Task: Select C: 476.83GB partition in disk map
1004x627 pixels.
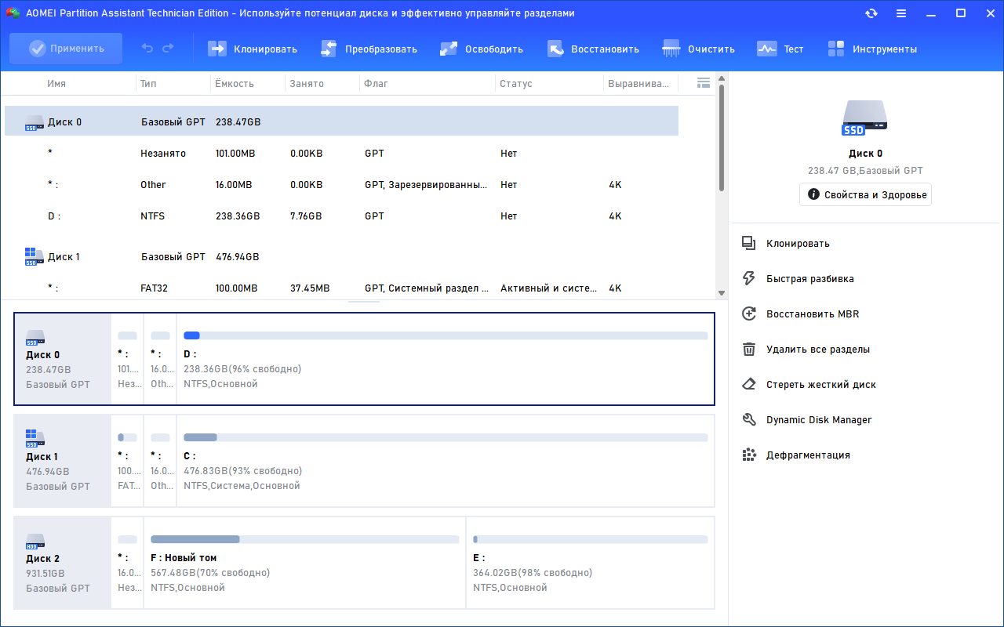Action: pos(446,461)
